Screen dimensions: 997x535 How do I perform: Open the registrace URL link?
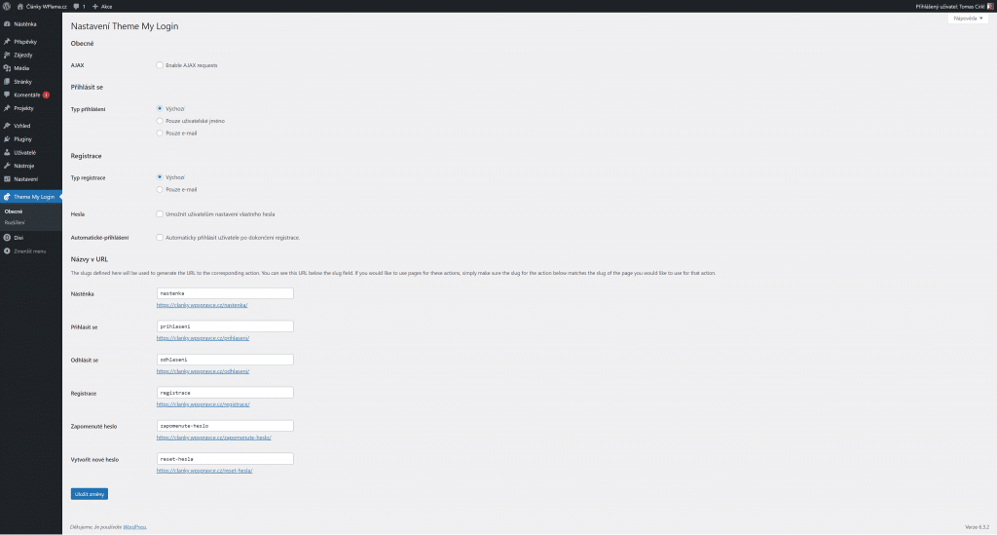(203, 404)
